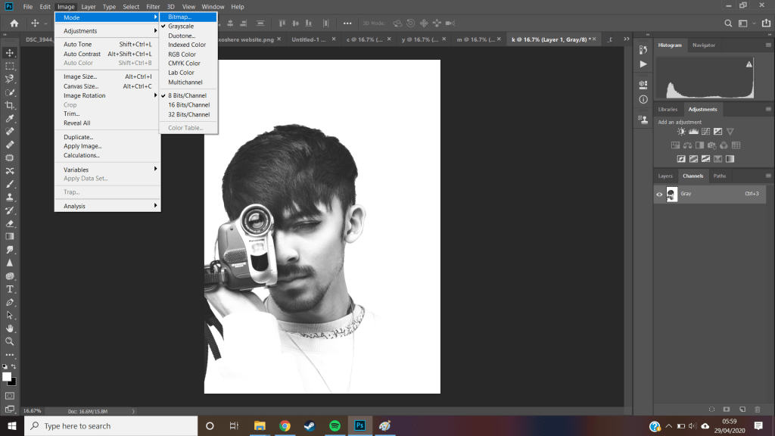Select the Hand tool
Screen dimensions: 775x436
(10, 329)
